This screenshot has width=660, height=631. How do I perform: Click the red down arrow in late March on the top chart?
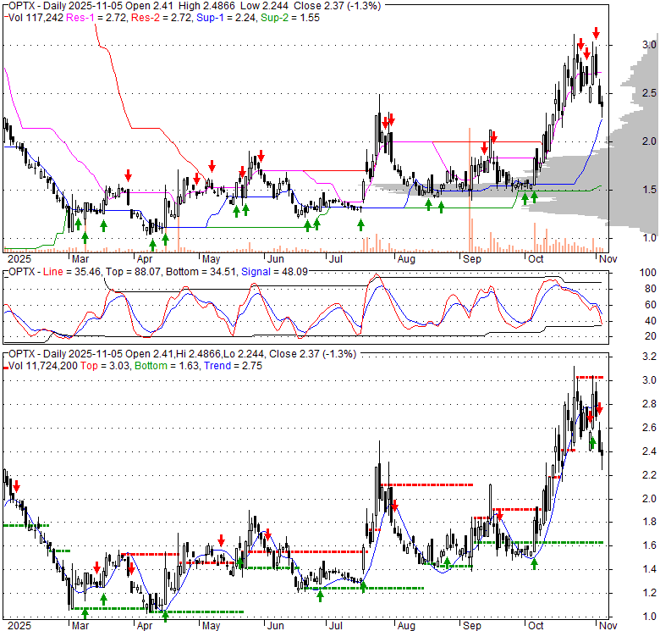[x=128, y=175]
